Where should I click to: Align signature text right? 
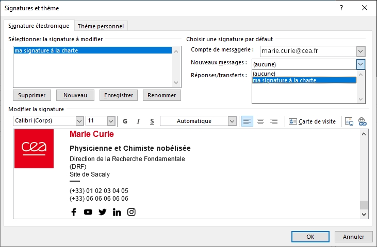274,121
